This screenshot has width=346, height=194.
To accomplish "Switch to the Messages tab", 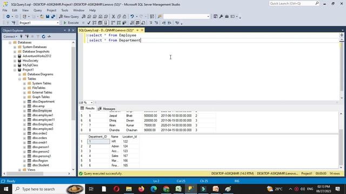I will [x=107, y=109].
